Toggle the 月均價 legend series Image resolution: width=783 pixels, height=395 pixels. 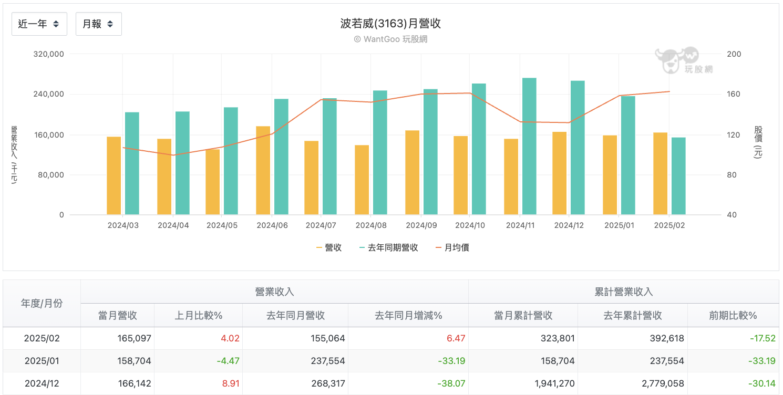pyautogui.click(x=452, y=247)
